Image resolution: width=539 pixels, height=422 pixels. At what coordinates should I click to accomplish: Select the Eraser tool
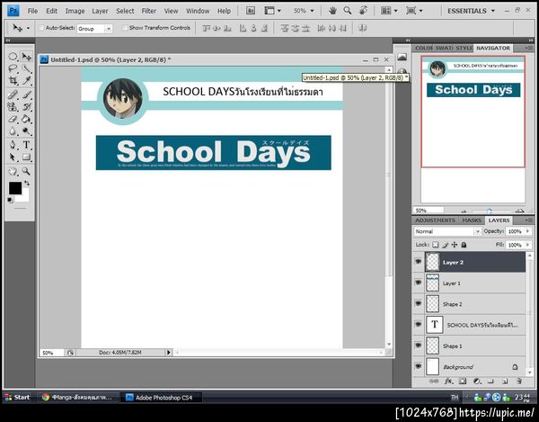(13, 119)
